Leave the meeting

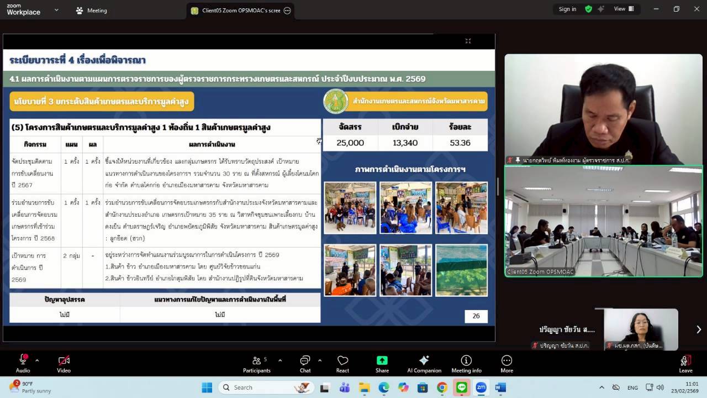(685, 363)
